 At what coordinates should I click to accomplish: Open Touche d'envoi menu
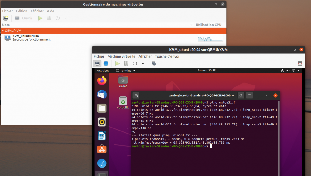[167, 56]
